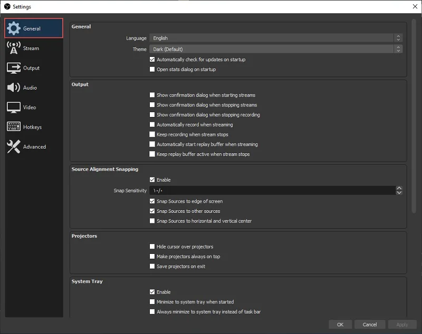422x334 pixels.
Task: Open Stream settings via antenna icon
Action: (14, 48)
